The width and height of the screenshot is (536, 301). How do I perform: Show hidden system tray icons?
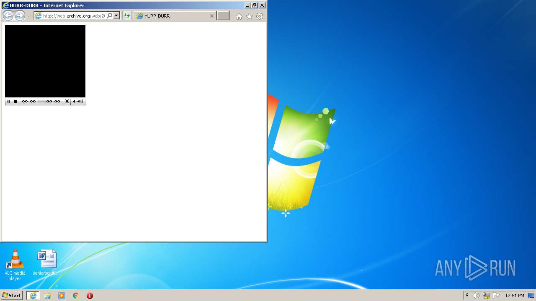(x=467, y=296)
